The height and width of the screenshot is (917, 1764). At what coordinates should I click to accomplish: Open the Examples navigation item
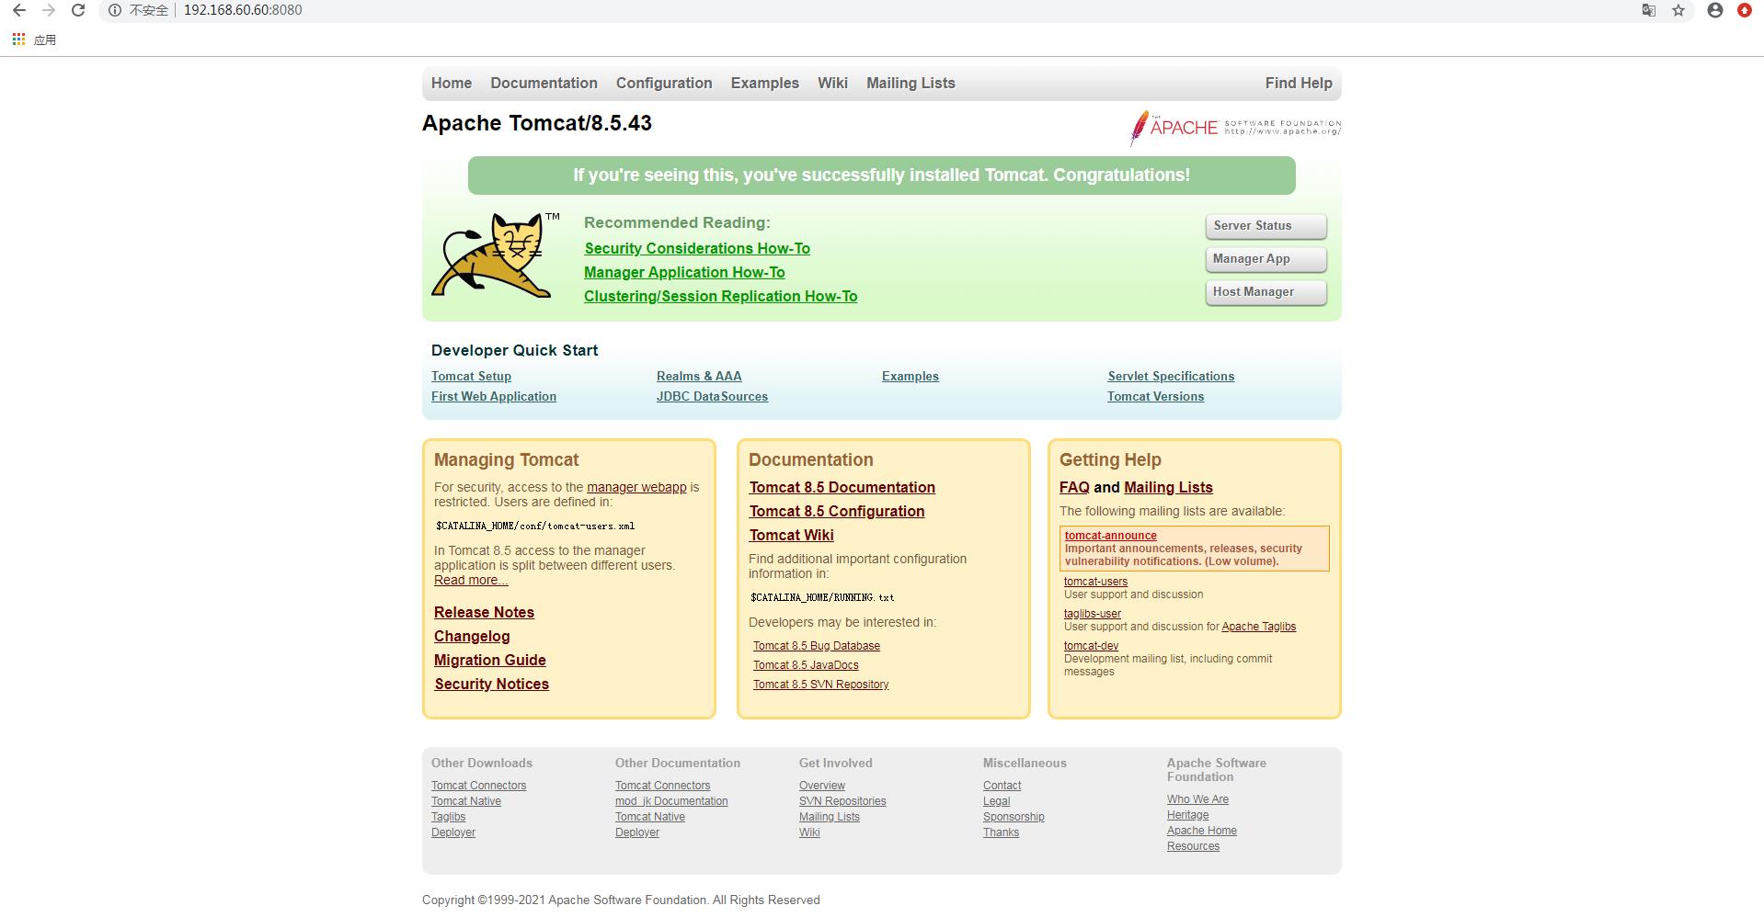765,83
